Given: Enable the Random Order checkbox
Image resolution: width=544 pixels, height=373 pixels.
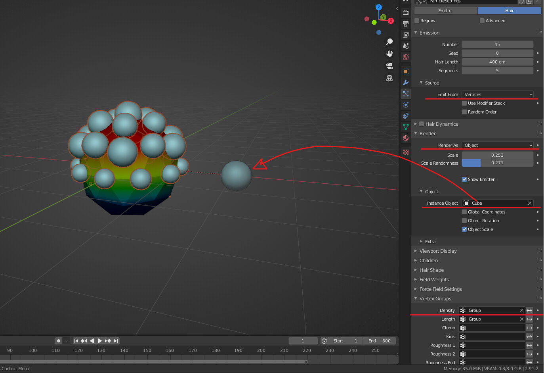Looking at the screenshot, I should click(464, 112).
